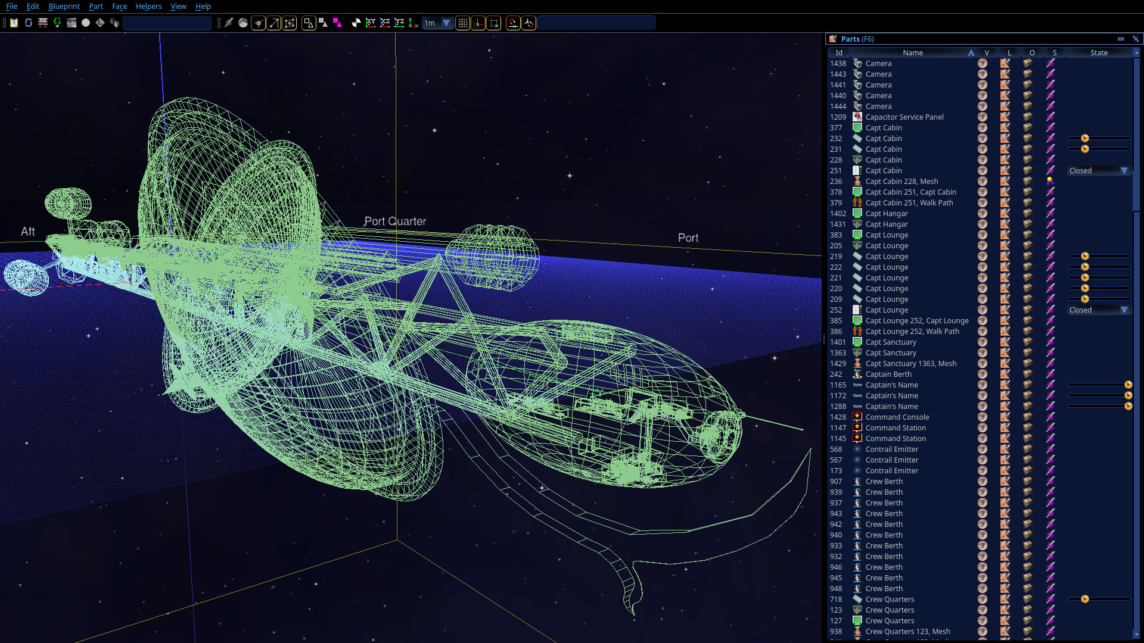
Task: Open the Blueprint menu
Action: tap(64, 7)
